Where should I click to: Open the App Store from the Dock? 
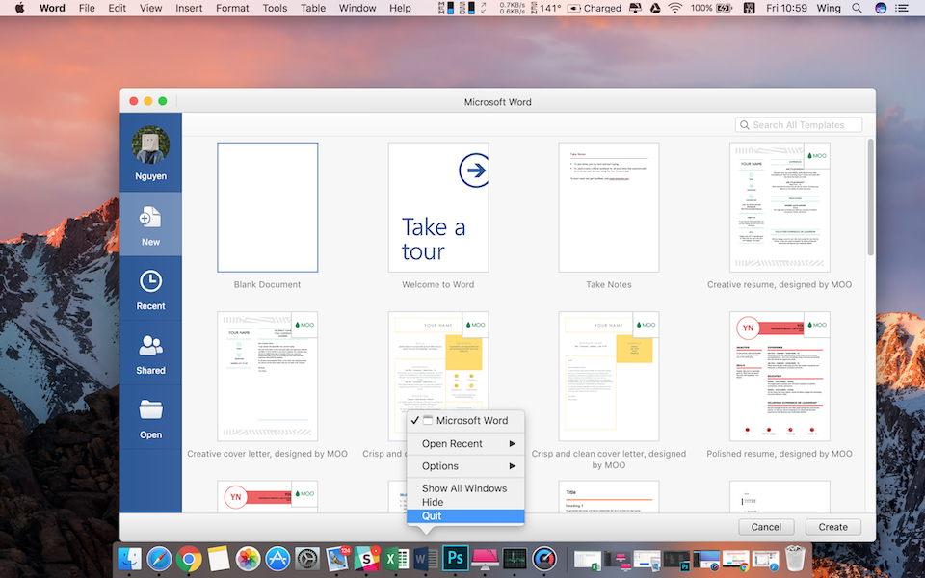click(x=277, y=558)
